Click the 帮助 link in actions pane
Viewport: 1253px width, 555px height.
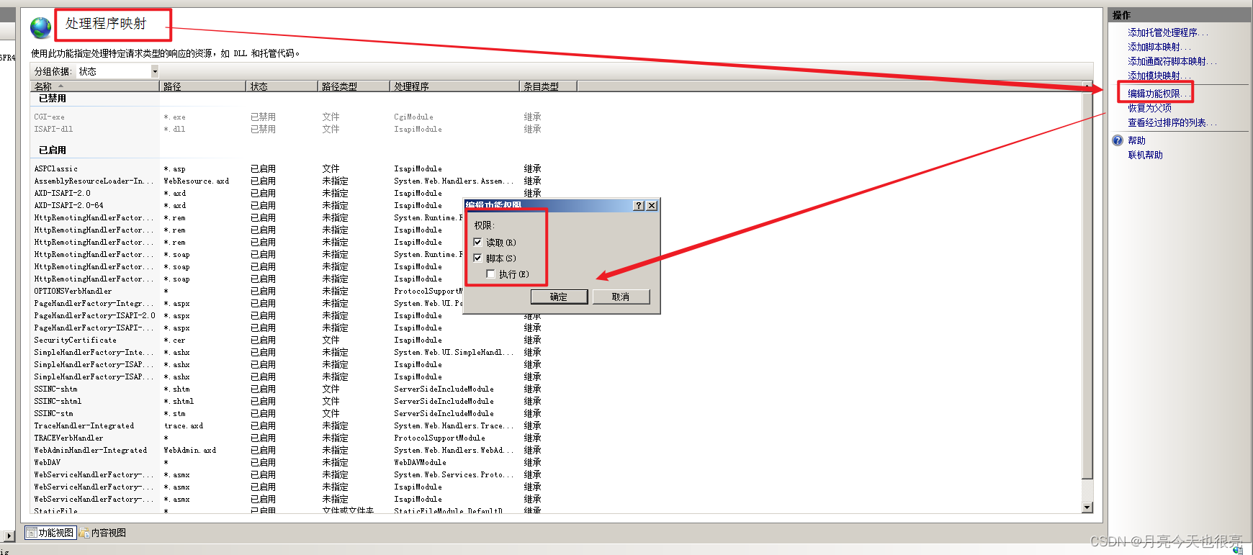(x=1136, y=140)
